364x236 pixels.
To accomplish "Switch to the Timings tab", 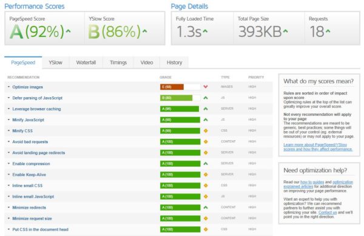I will [118, 62].
